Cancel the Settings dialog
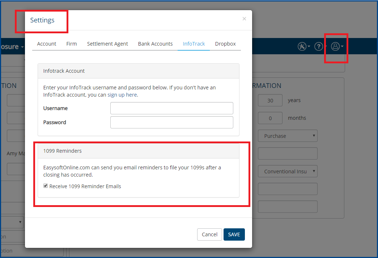The image size is (378, 258). 209,234
